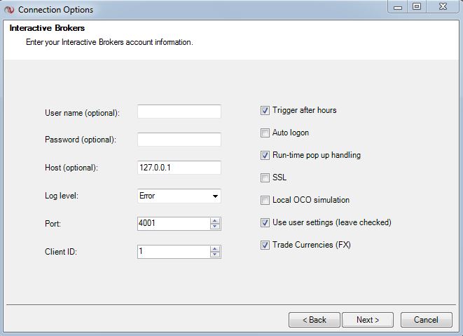Click the 'Log level:' label

(62, 196)
